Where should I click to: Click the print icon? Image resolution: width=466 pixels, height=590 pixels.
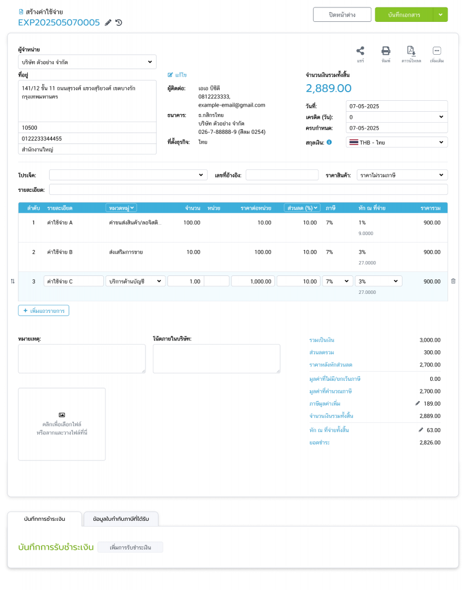(x=386, y=51)
